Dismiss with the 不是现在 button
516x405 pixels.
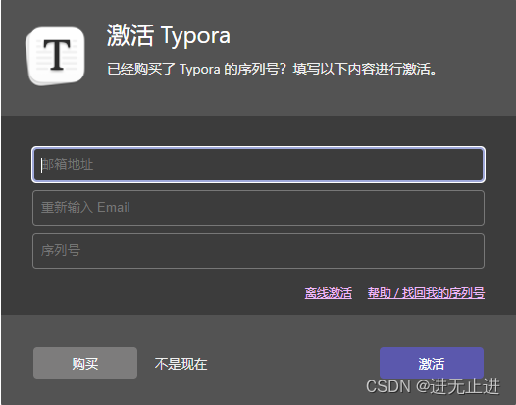pyautogui.click(x=181, y=364)
